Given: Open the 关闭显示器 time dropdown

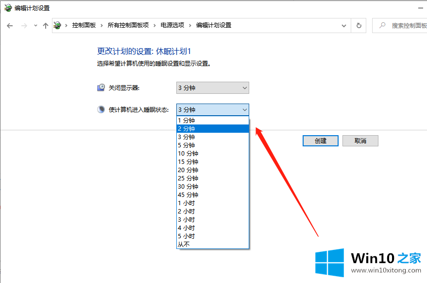Looking at the screenshot, I should (213, 88).
